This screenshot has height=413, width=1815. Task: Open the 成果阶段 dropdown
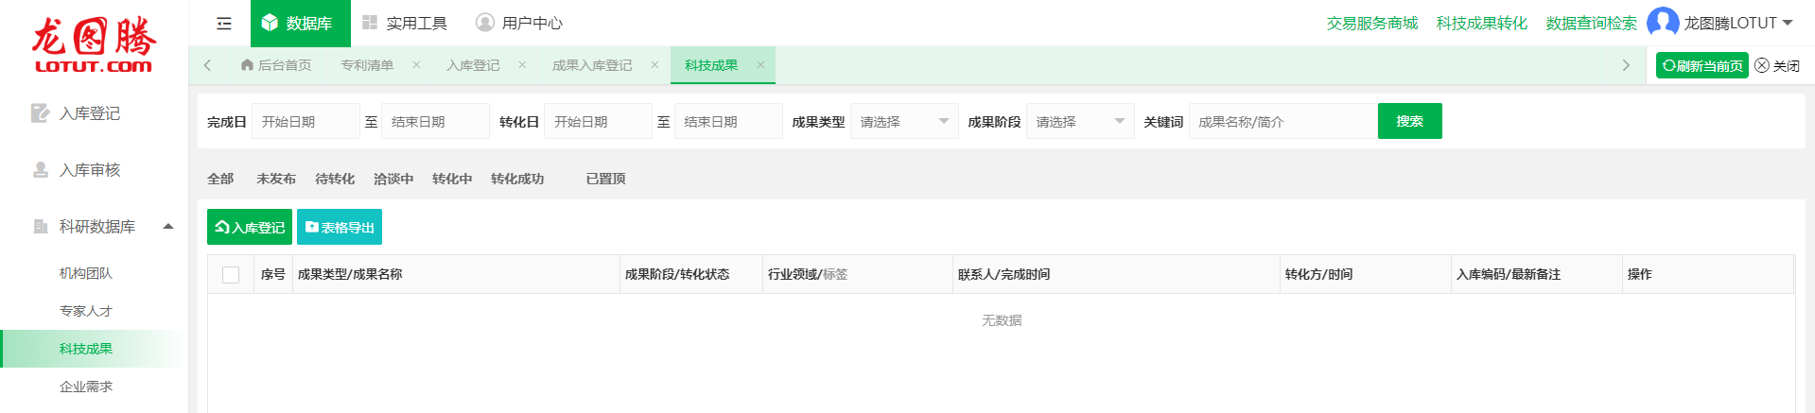click(1079, 122)
